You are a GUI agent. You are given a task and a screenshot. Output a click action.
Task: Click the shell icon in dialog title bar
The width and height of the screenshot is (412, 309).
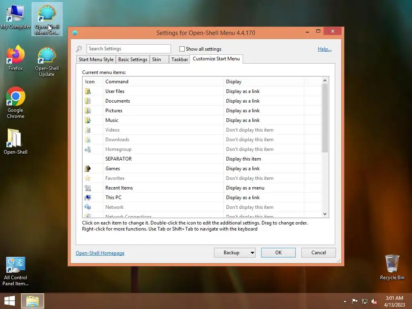(75, 33)
